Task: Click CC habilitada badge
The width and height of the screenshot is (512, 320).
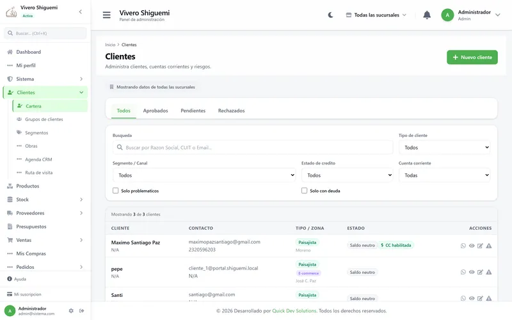Action: tap(396, 245)
